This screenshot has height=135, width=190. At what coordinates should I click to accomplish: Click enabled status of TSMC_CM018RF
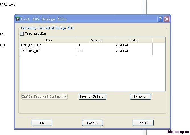tap(134, 46)
